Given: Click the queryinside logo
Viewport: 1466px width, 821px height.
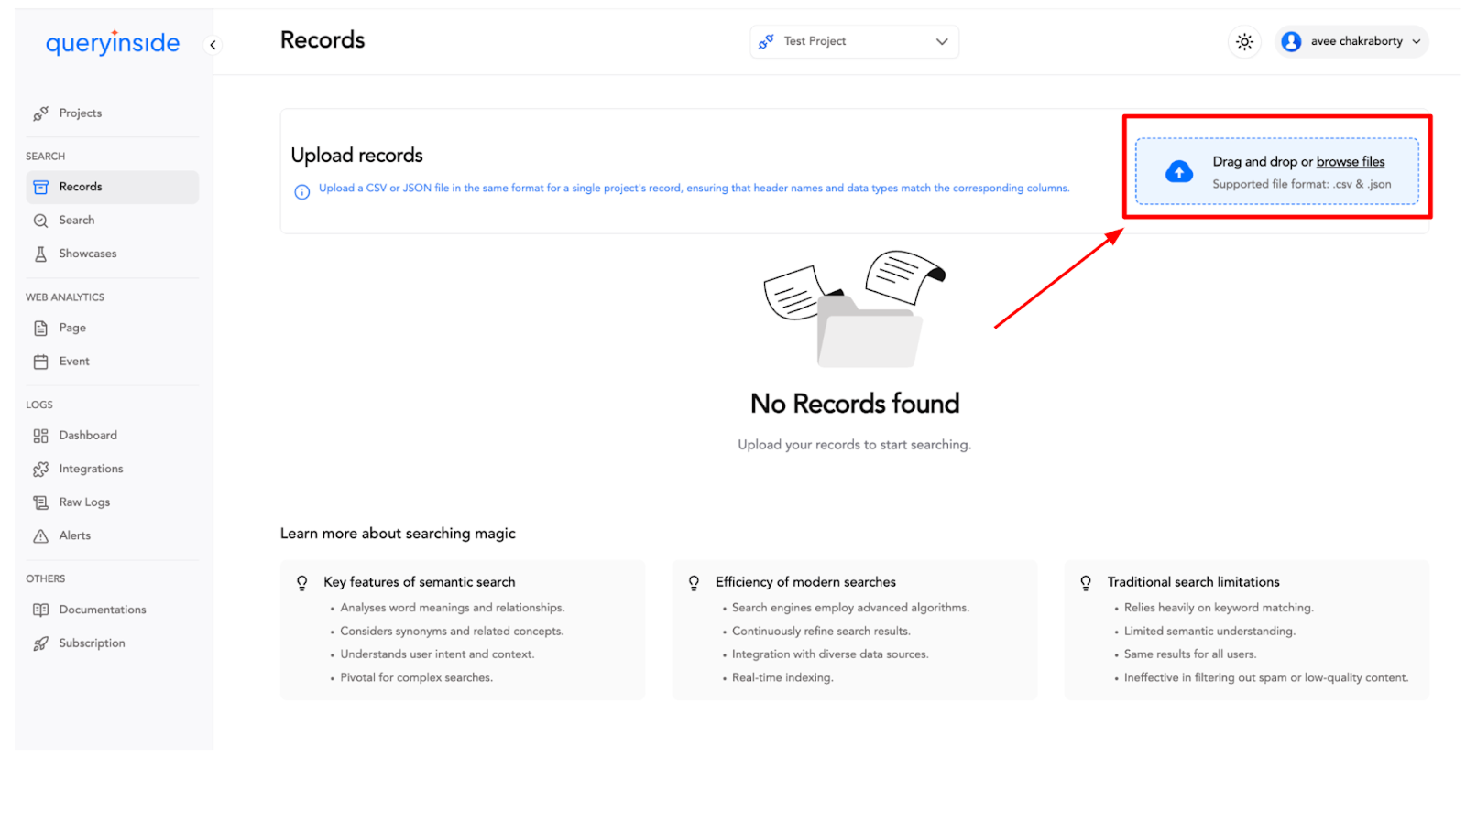Looking at the screenshot, I should [113, 43].
